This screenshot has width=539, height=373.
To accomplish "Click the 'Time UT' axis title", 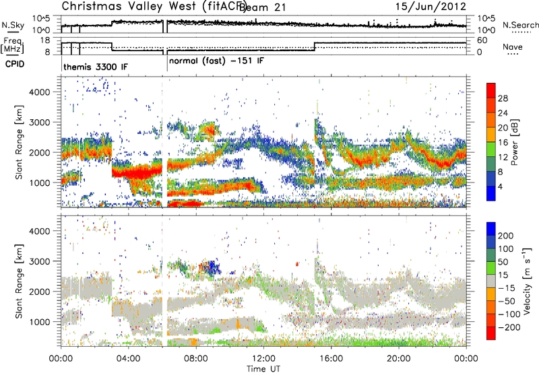I will point(263,368).
